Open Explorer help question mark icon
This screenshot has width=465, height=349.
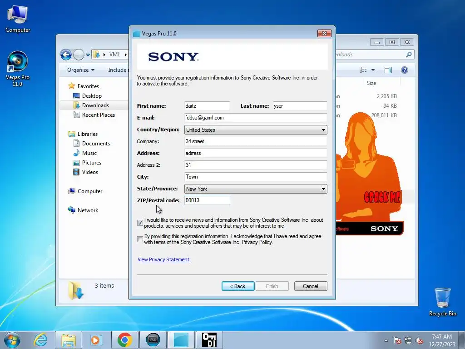pyautogui.click(x=405, y=70)
